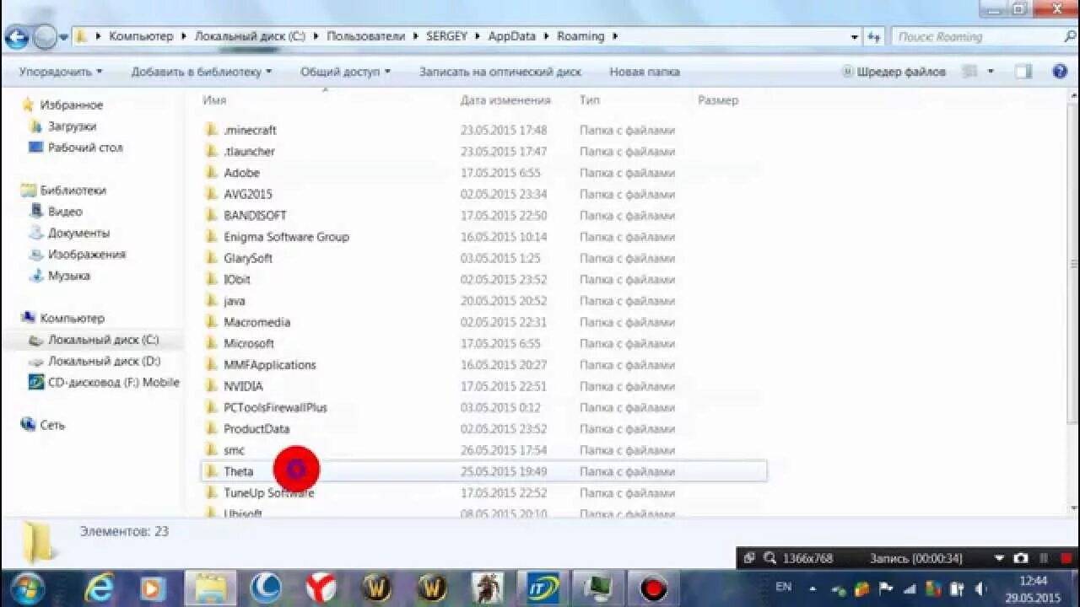
Task: Select the Компьютер breadcrumb in the address bar
Action: click(x=141, y=36)
